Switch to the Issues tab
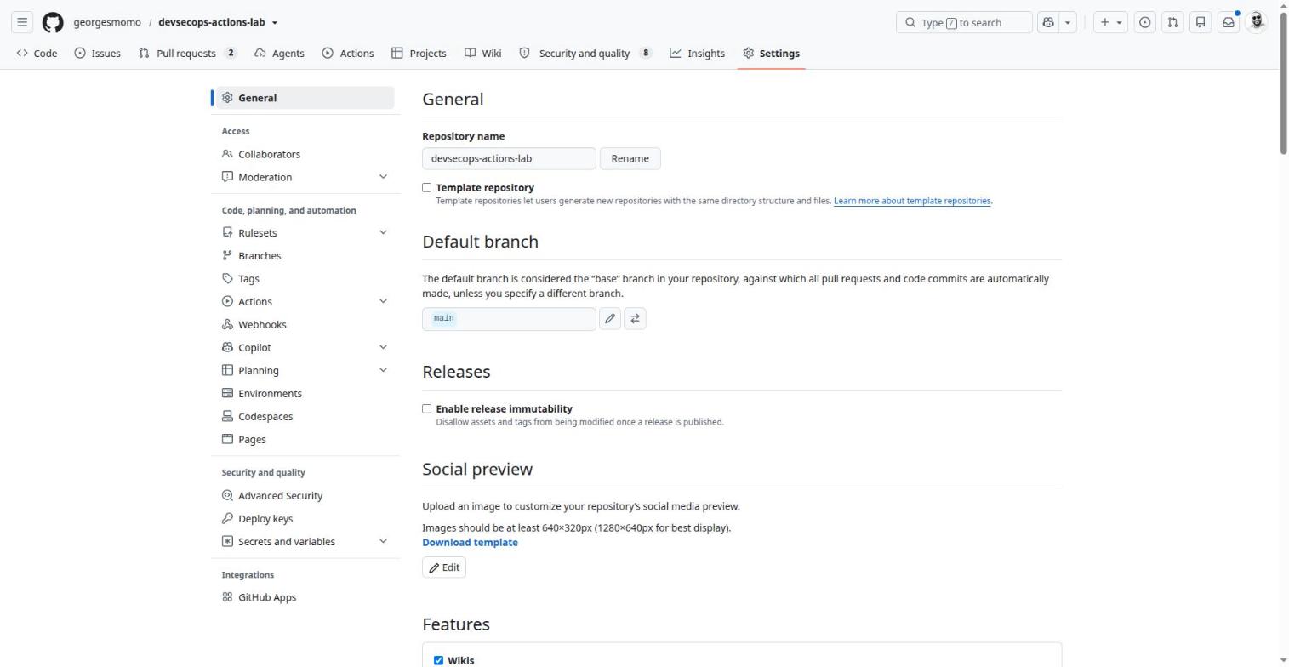 [x=97, y=53]
